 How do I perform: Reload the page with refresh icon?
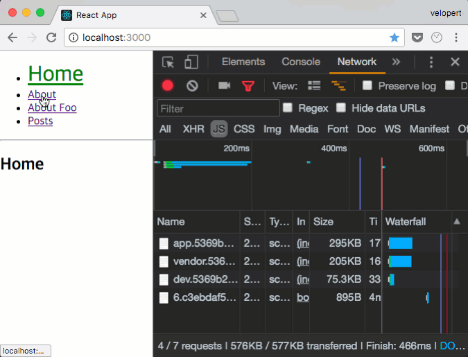point(51,37)
